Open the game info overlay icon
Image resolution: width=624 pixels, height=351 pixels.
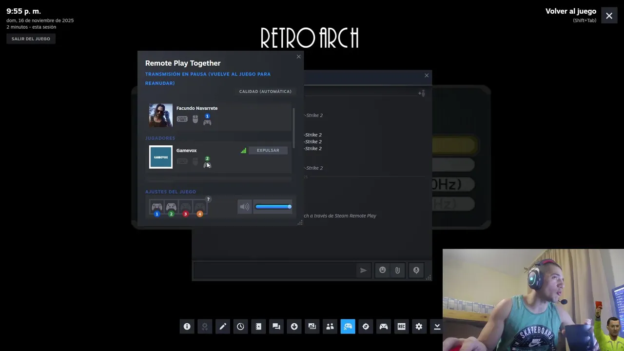[x=187, y=327]
